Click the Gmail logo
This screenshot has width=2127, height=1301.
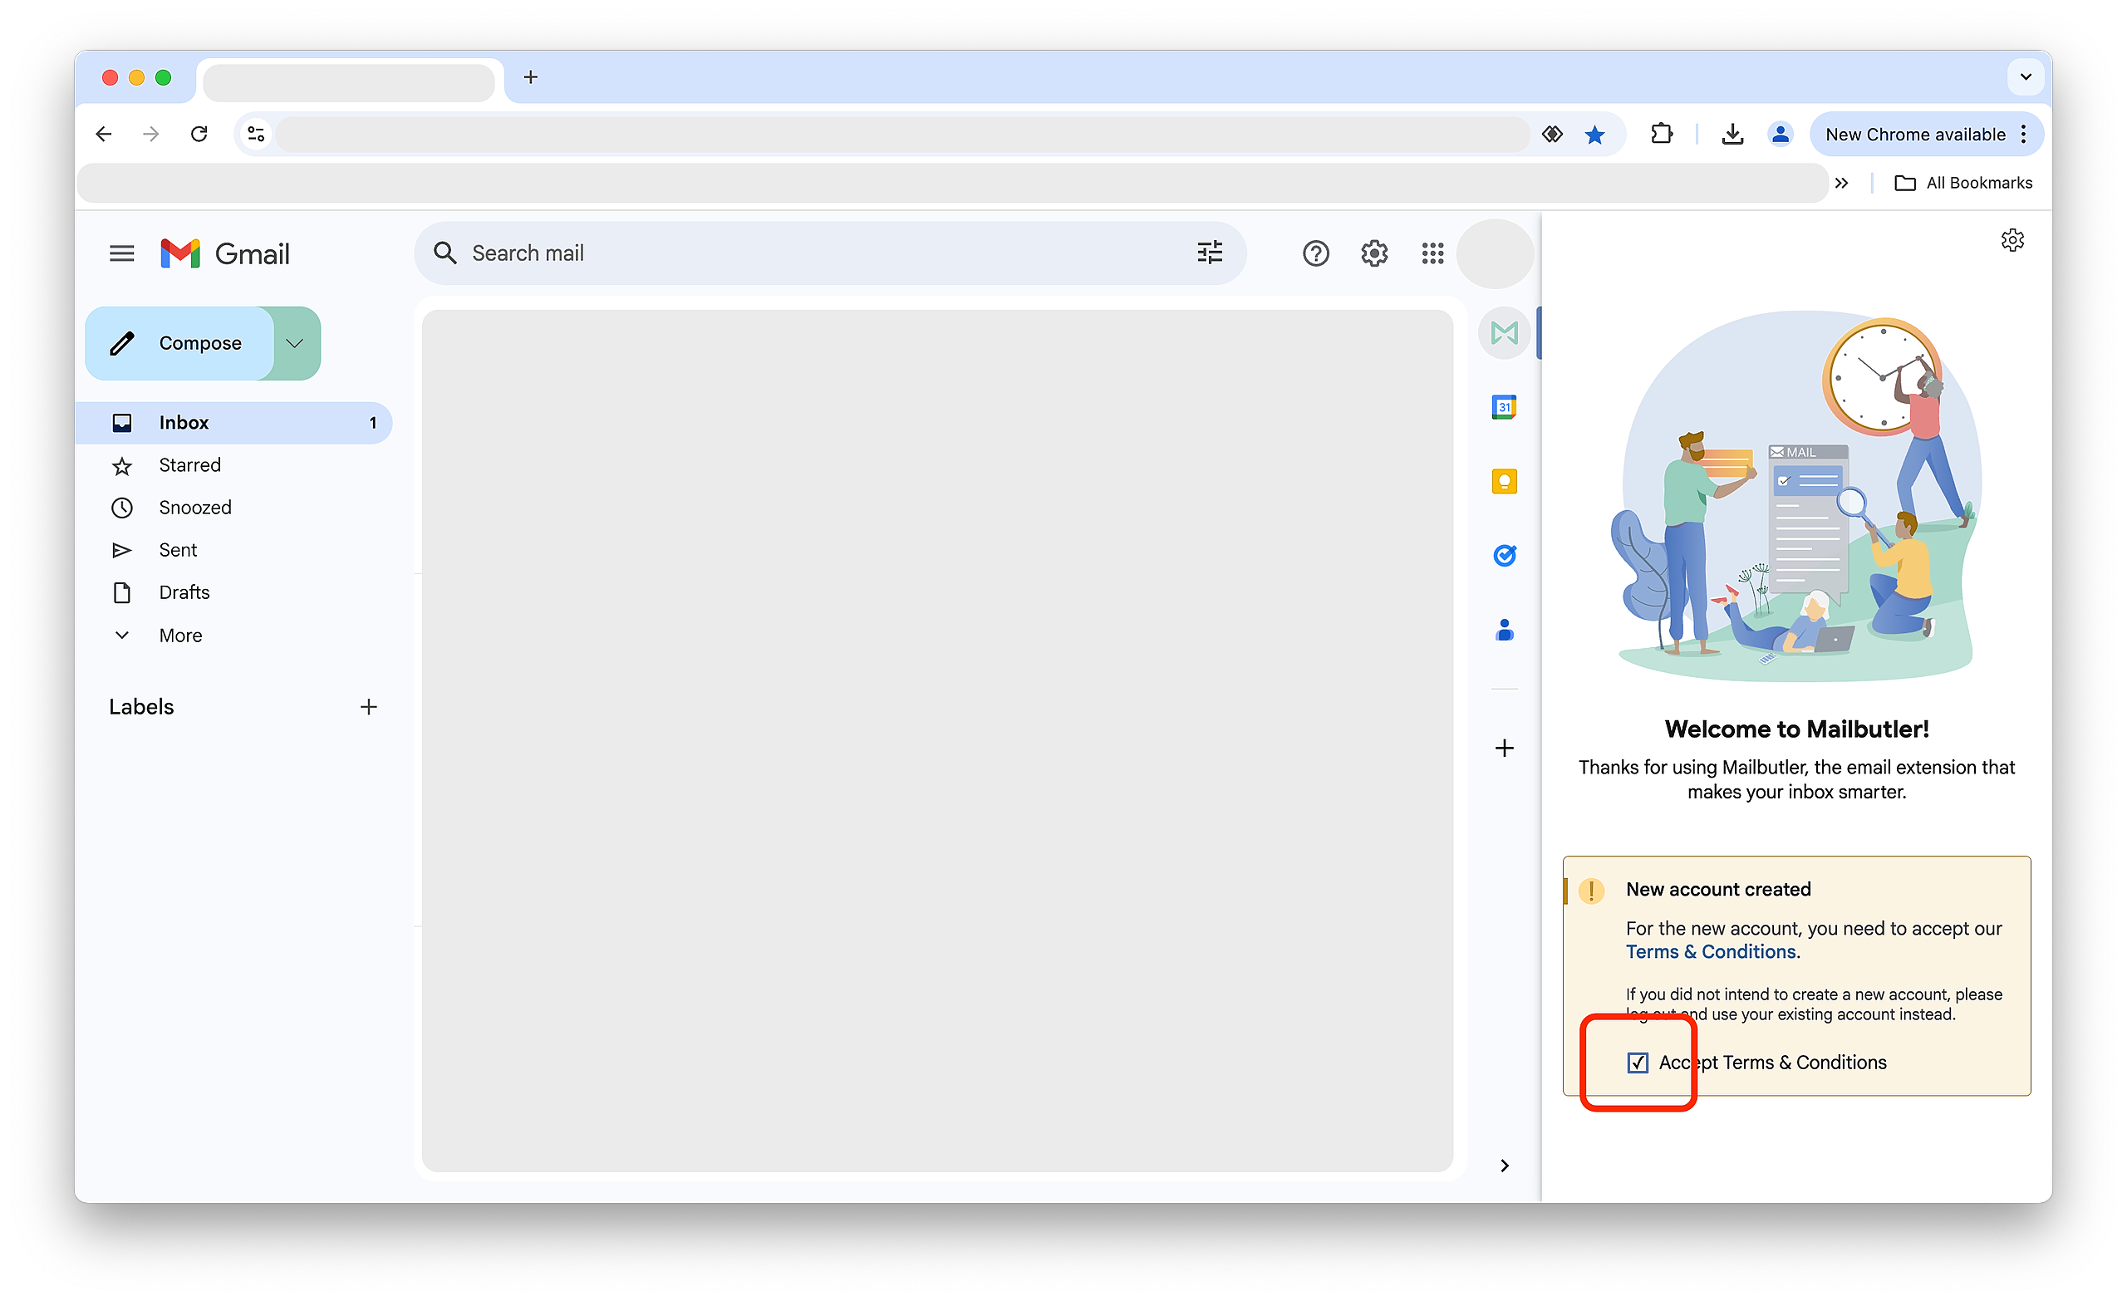tap(224, 254)
